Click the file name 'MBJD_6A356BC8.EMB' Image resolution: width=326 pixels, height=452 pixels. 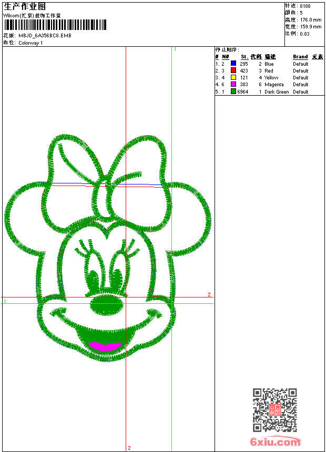(x=45, y=35)
